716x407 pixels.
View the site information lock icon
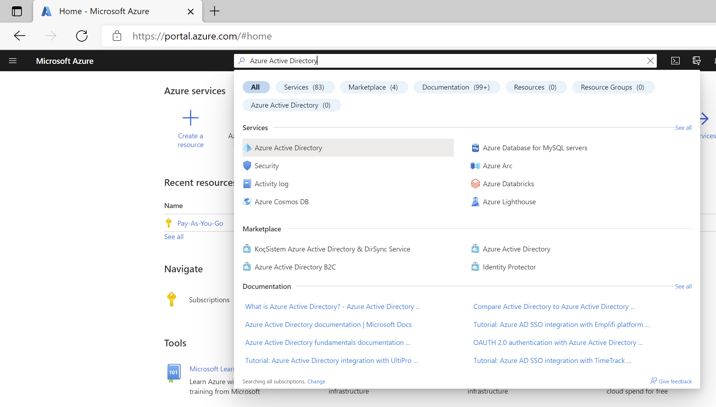pos(117,36)
